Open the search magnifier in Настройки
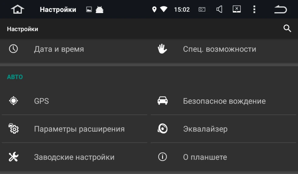Image resolution: width=298 pixels, height=174 pixels. (287, 29)
